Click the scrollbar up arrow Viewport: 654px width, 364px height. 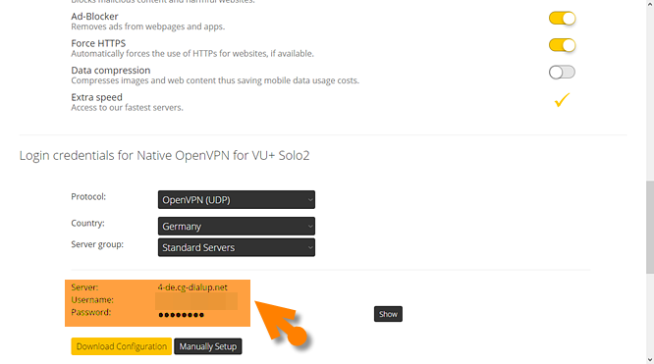(x=650, y=4)
